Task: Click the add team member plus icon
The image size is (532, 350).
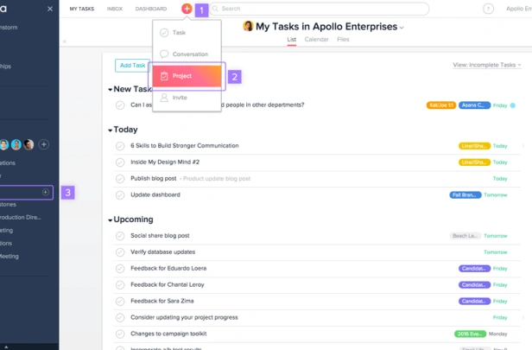Action: (x=44, y=144)
